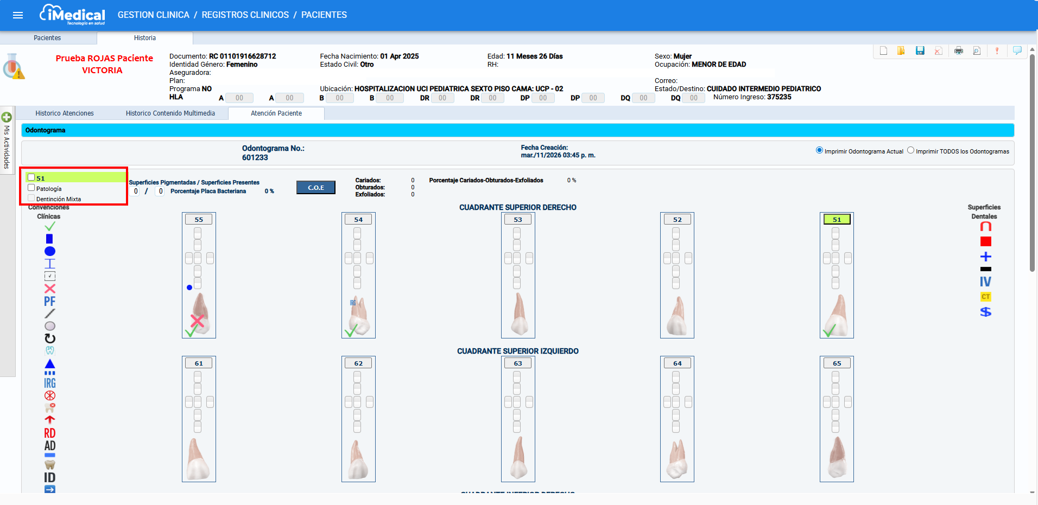Select the blue IV dental surface symbol
This screenshot has width=1038, height=505.
click(985, 282)
